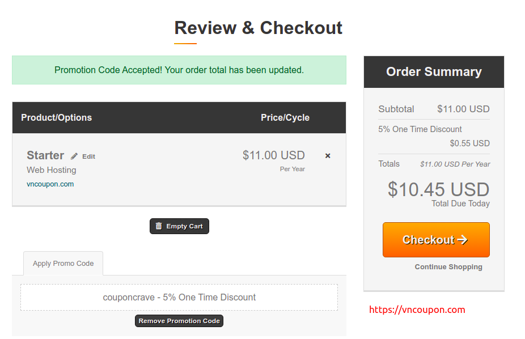Remove the Starter item with the X icon

[328, 156]
